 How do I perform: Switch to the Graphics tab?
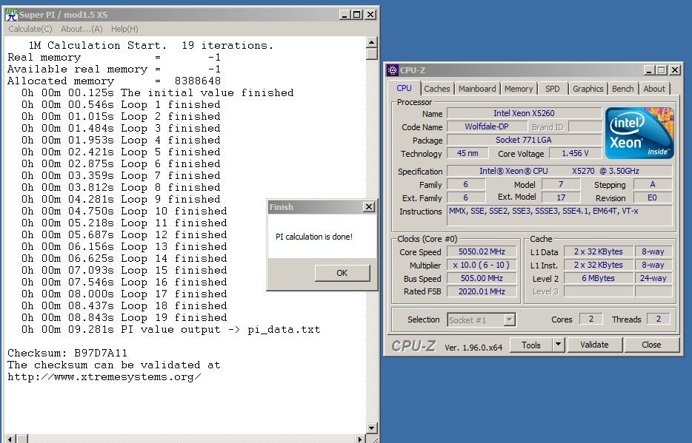(588, 89)
